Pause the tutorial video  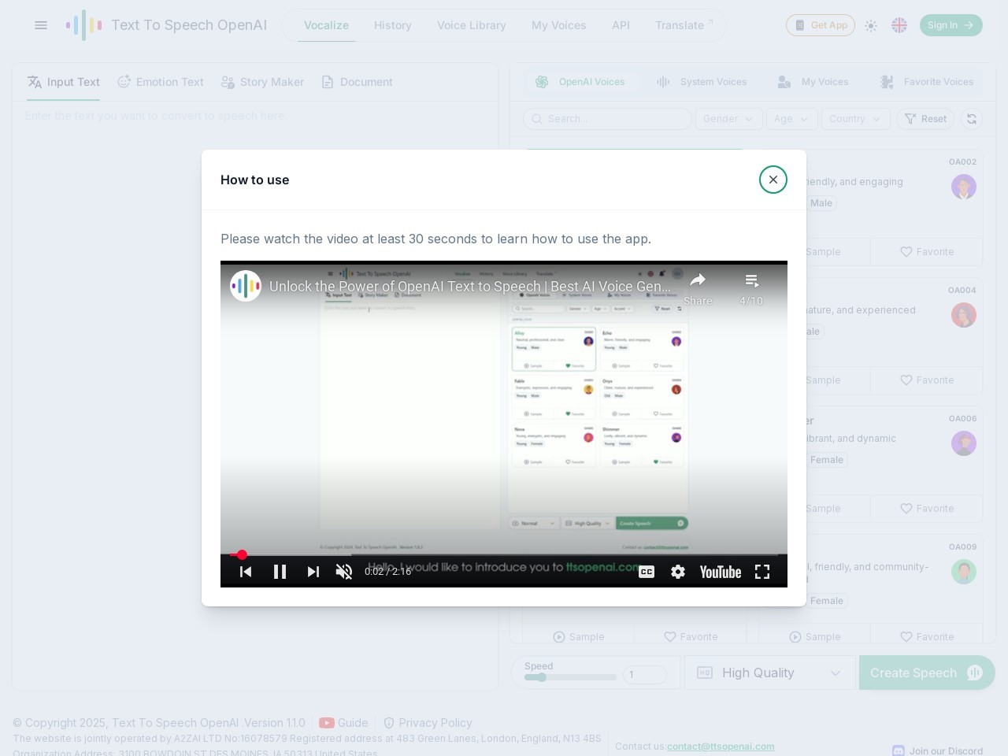tap(280, 572)
